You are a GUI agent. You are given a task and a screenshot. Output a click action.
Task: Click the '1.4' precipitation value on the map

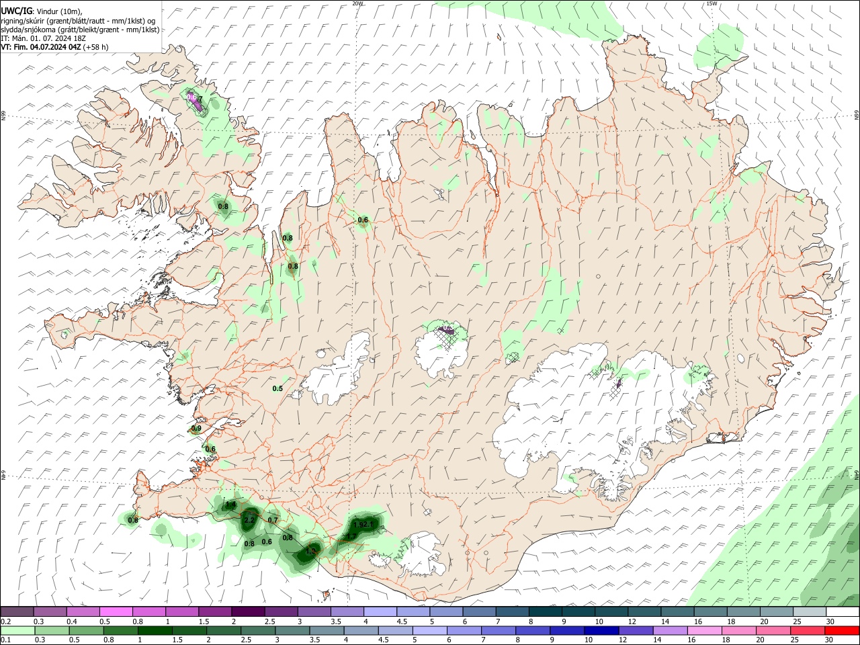(x=230, y=505)
